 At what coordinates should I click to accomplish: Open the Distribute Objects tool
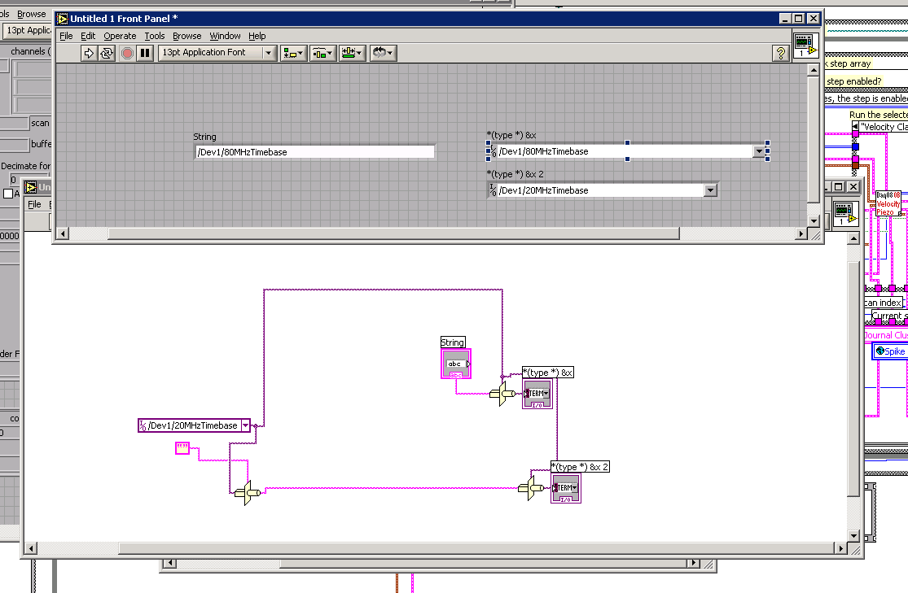click(x=322, y=53)
